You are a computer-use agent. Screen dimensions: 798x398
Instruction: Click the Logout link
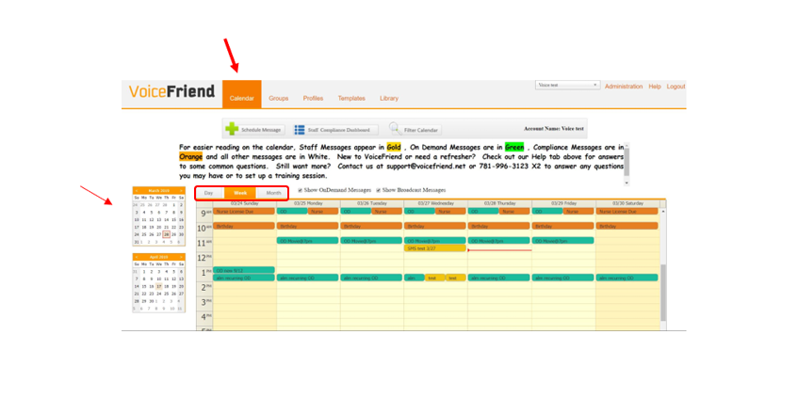(x=676, y=87)
